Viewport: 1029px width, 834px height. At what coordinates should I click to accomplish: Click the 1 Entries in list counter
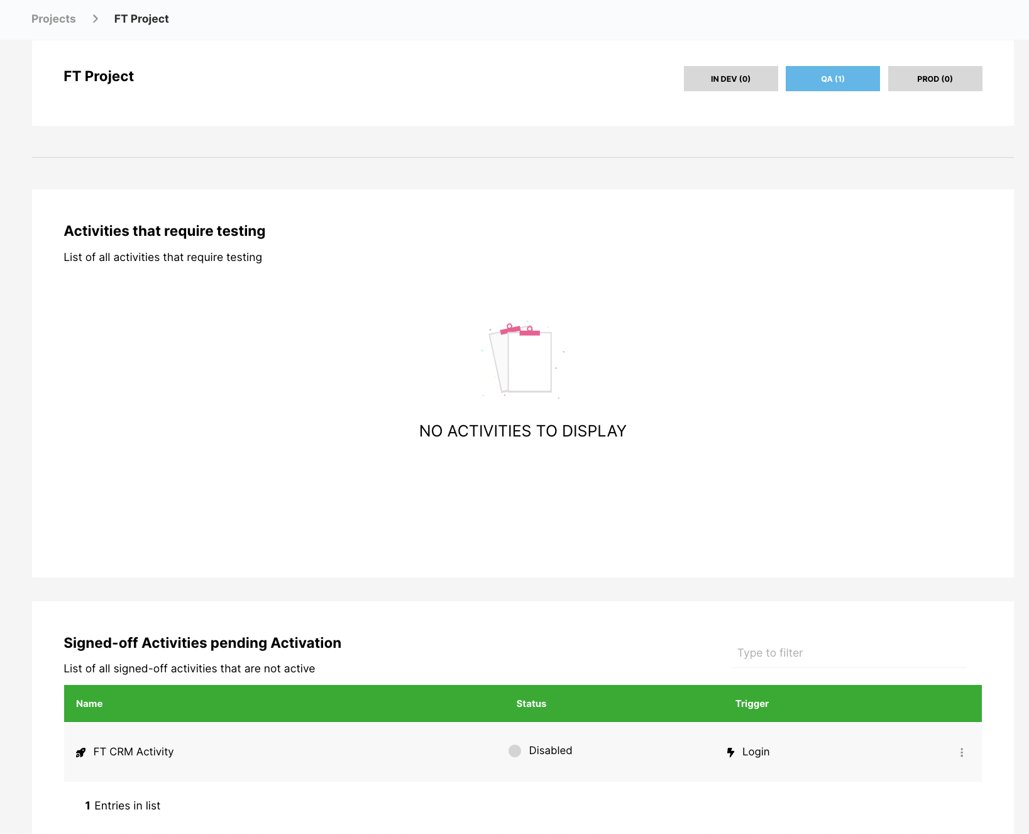tap(123, 806)
